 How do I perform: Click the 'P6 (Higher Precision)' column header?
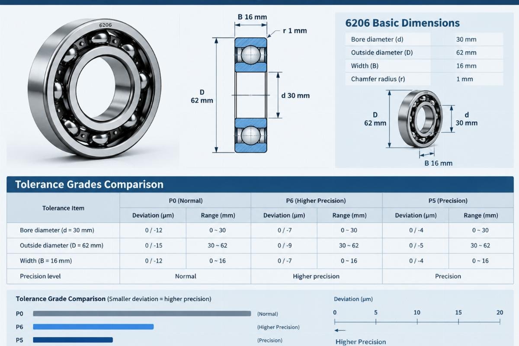coord(317,201)
